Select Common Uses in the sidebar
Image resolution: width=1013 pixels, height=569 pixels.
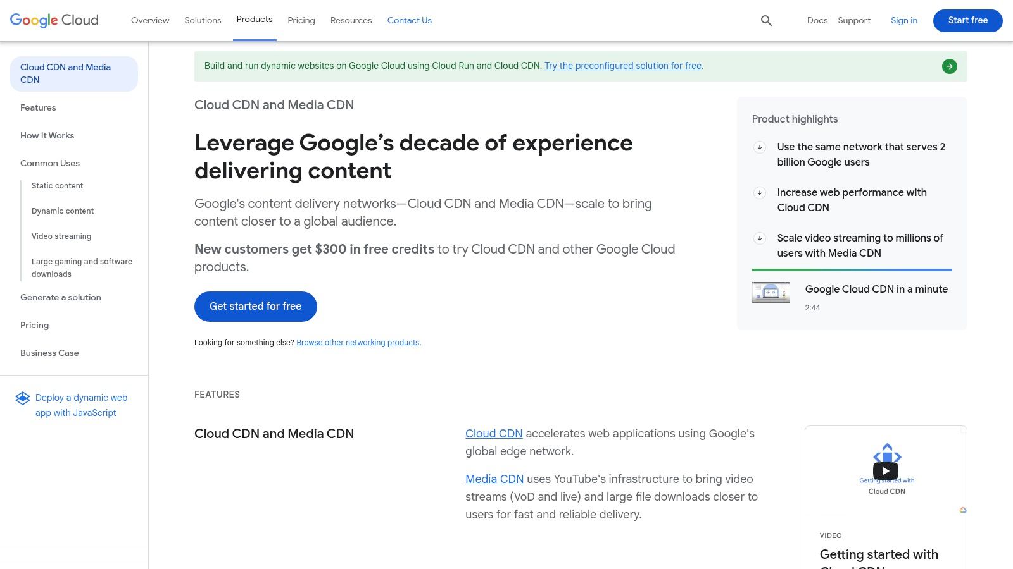50,163
